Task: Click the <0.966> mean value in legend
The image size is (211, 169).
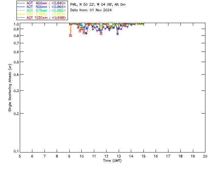Action: 59,7
